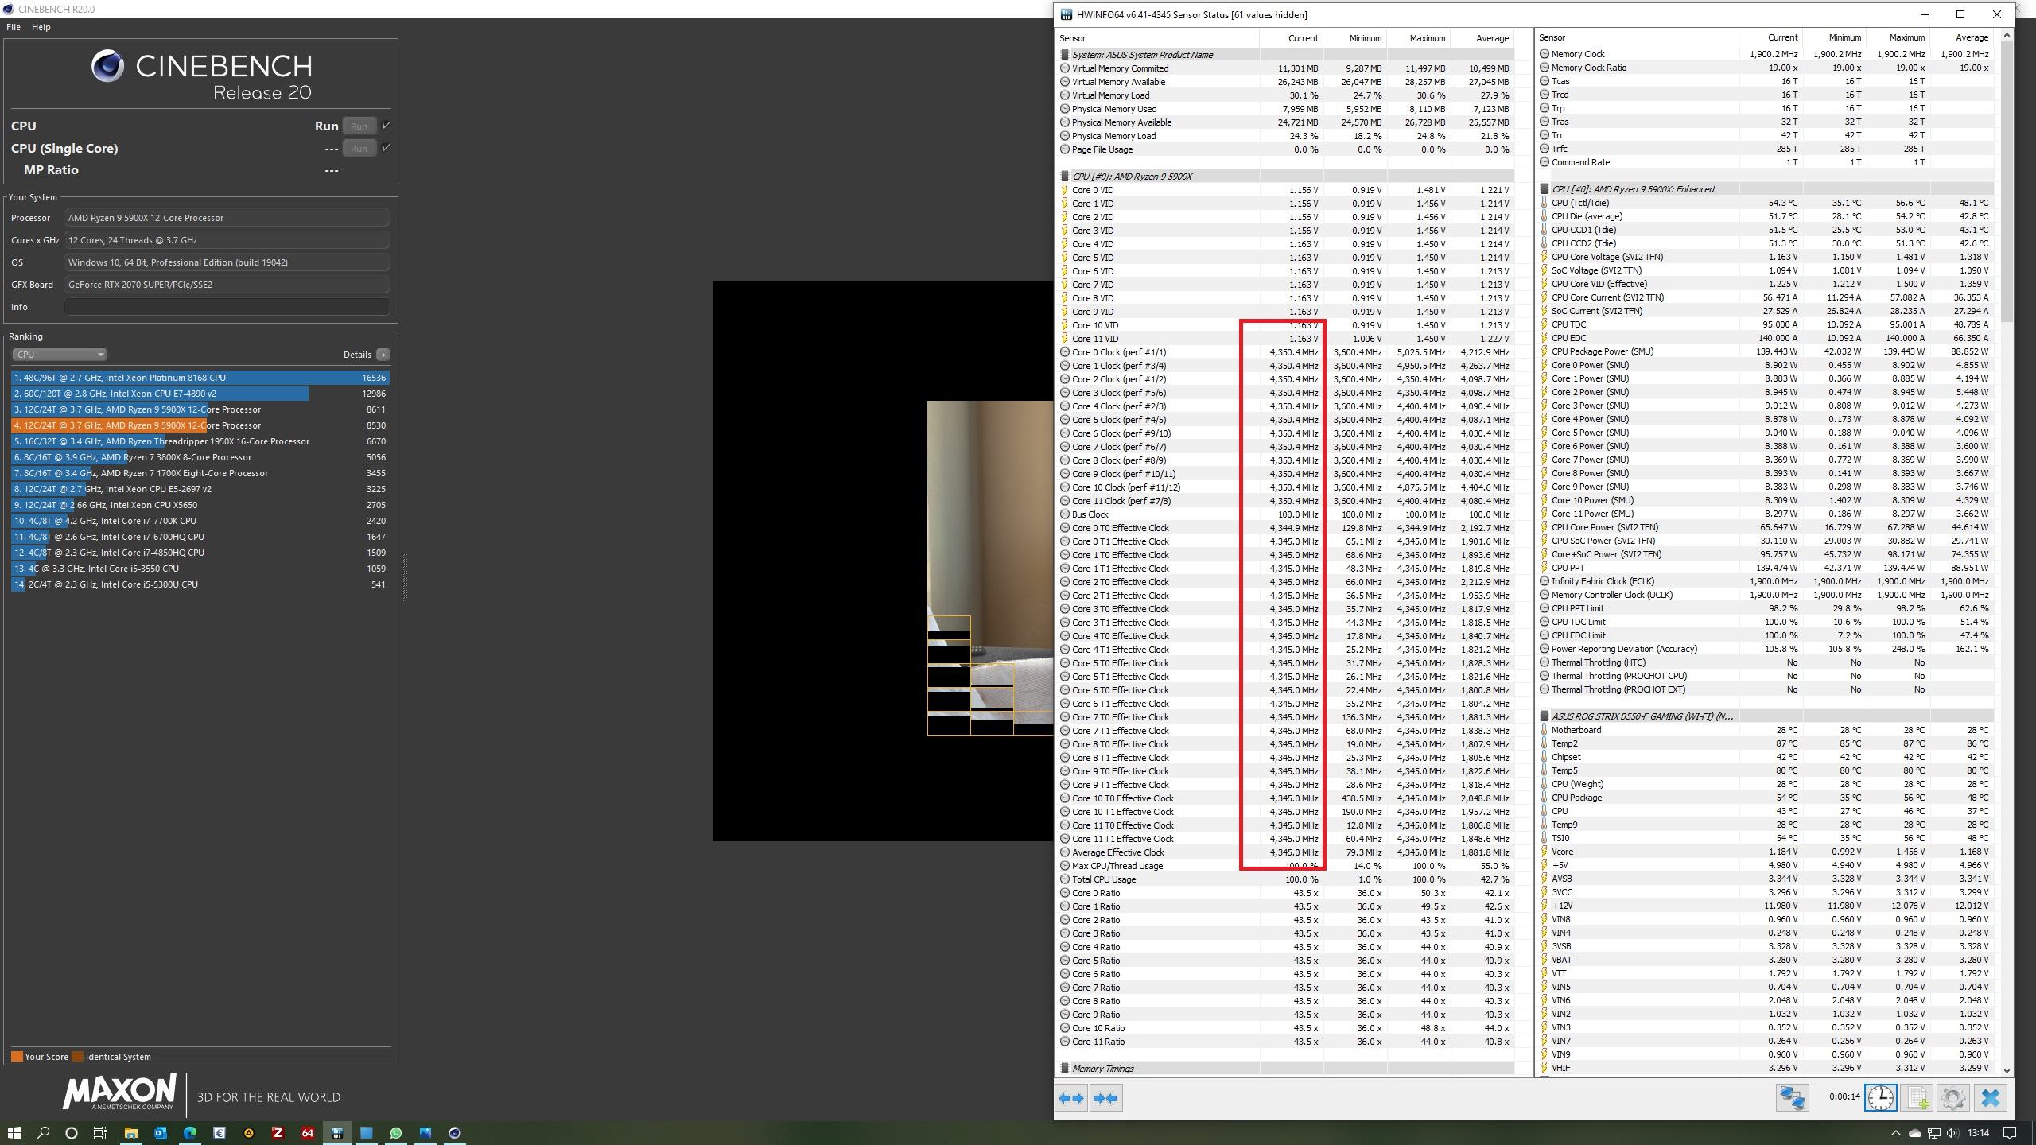
Task: Close HWiNFO sensors with the blue X button
Action: click(x=1990, y=1098)
